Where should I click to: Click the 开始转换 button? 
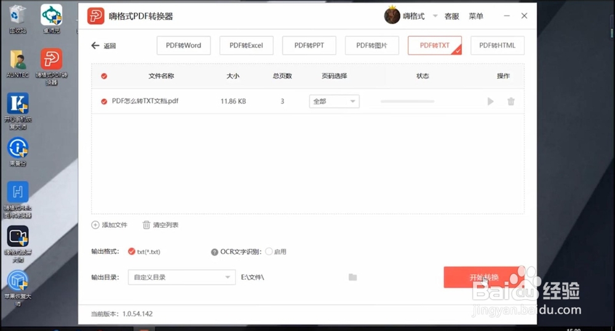484,278
